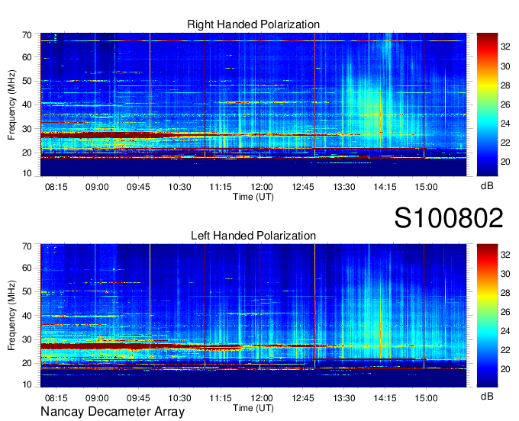Click 08:15 tick on Right Handed time axis

click(x=56, y=187)
